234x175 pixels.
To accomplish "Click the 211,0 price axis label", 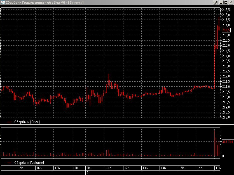I will point(226,87).
